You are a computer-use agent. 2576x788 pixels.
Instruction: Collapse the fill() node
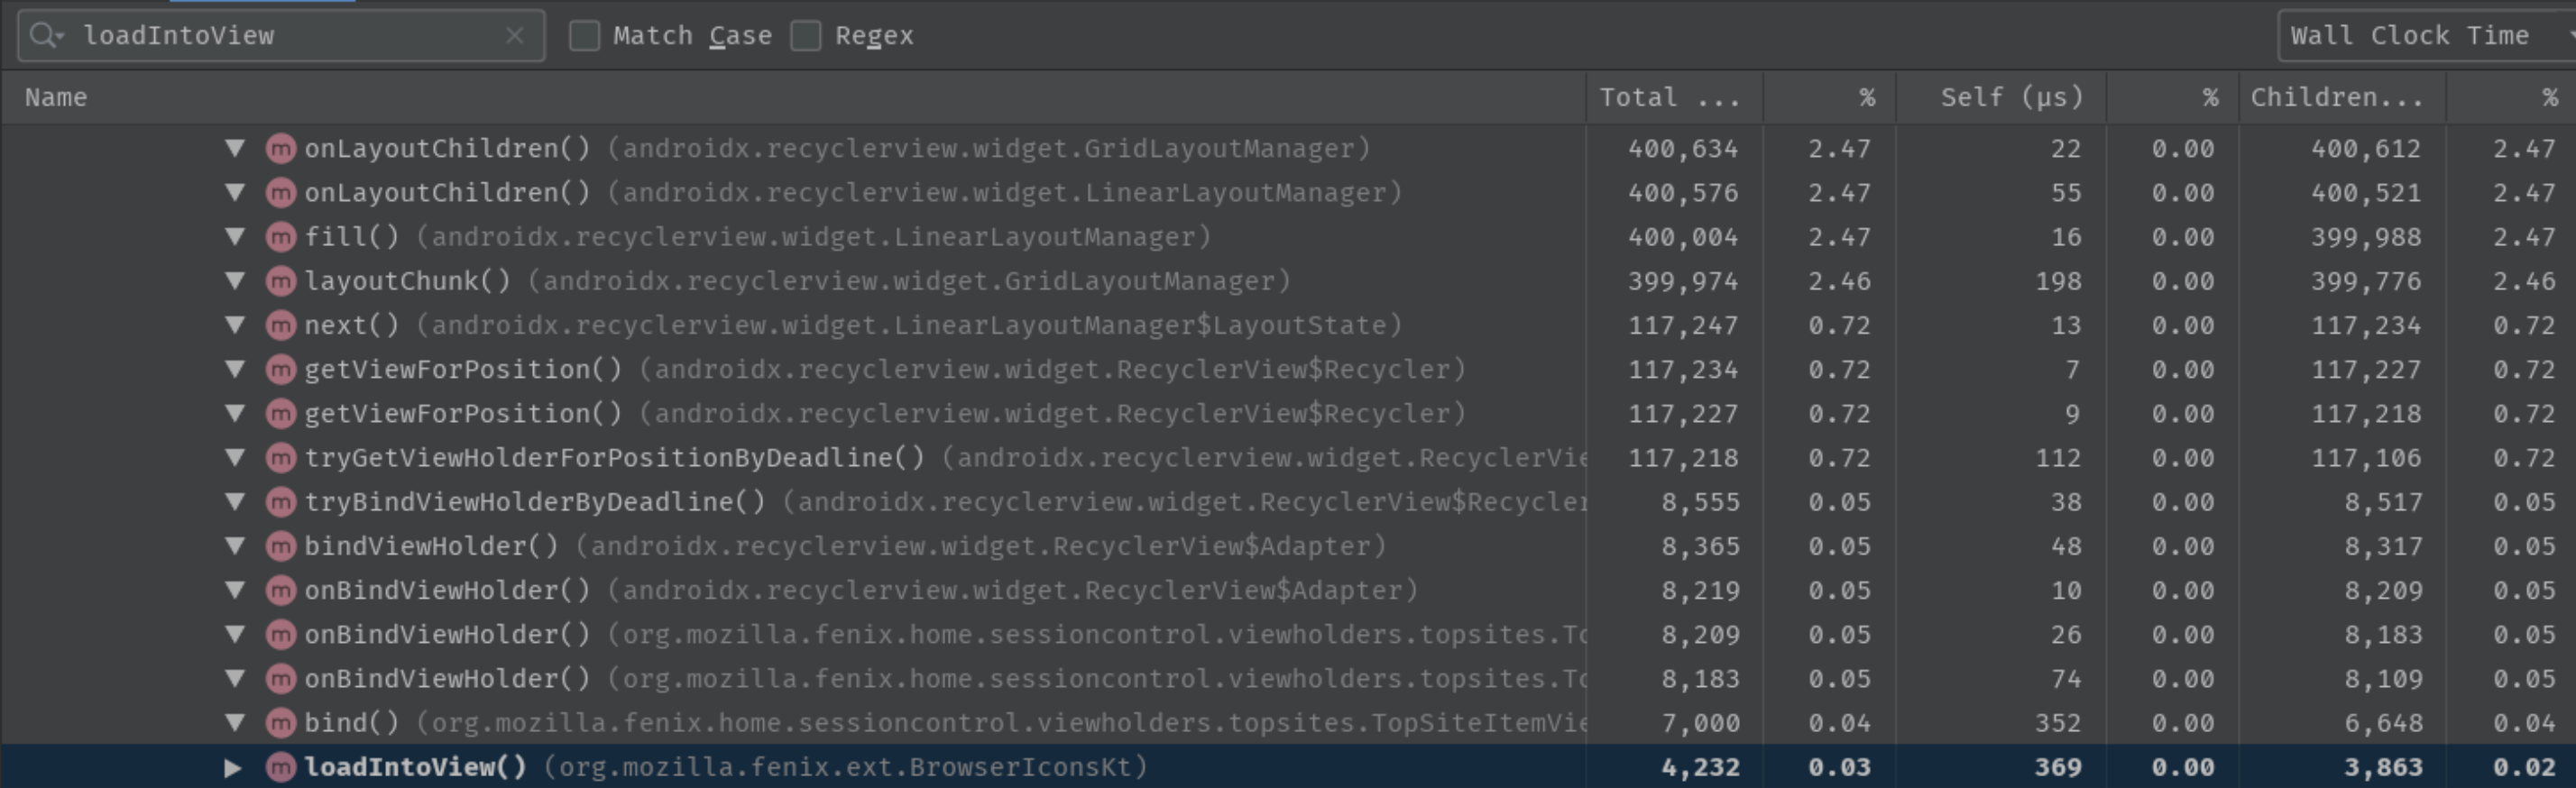235,237
